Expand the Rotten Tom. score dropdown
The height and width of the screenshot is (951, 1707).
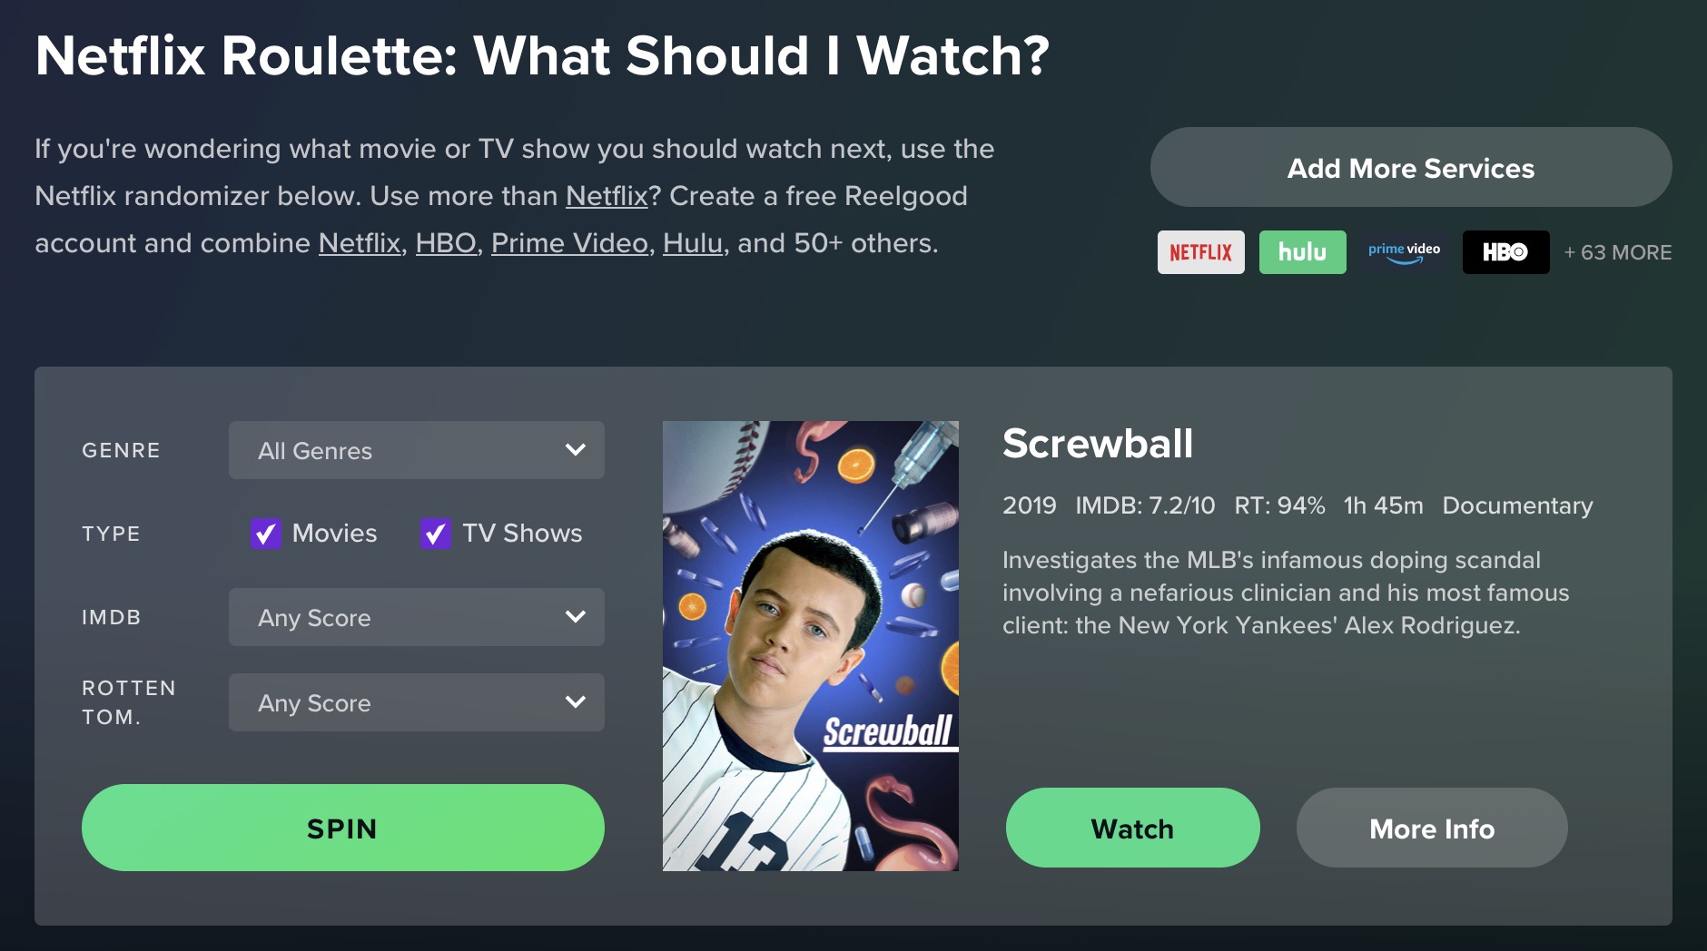click(x=417, y=702)
